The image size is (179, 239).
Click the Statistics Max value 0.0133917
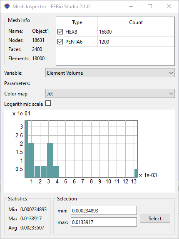point(31,219)
